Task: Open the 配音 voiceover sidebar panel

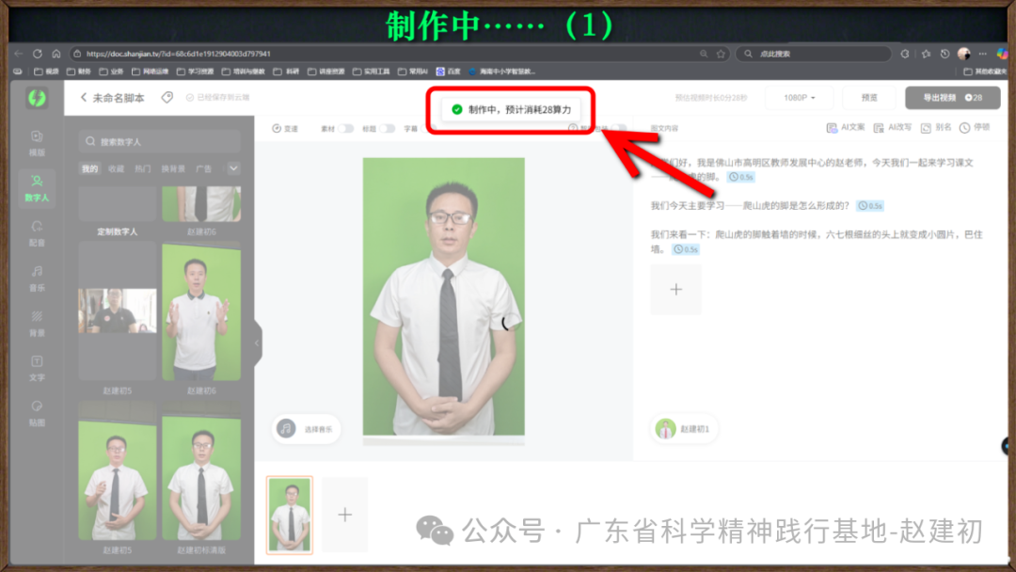Action: 37,230
